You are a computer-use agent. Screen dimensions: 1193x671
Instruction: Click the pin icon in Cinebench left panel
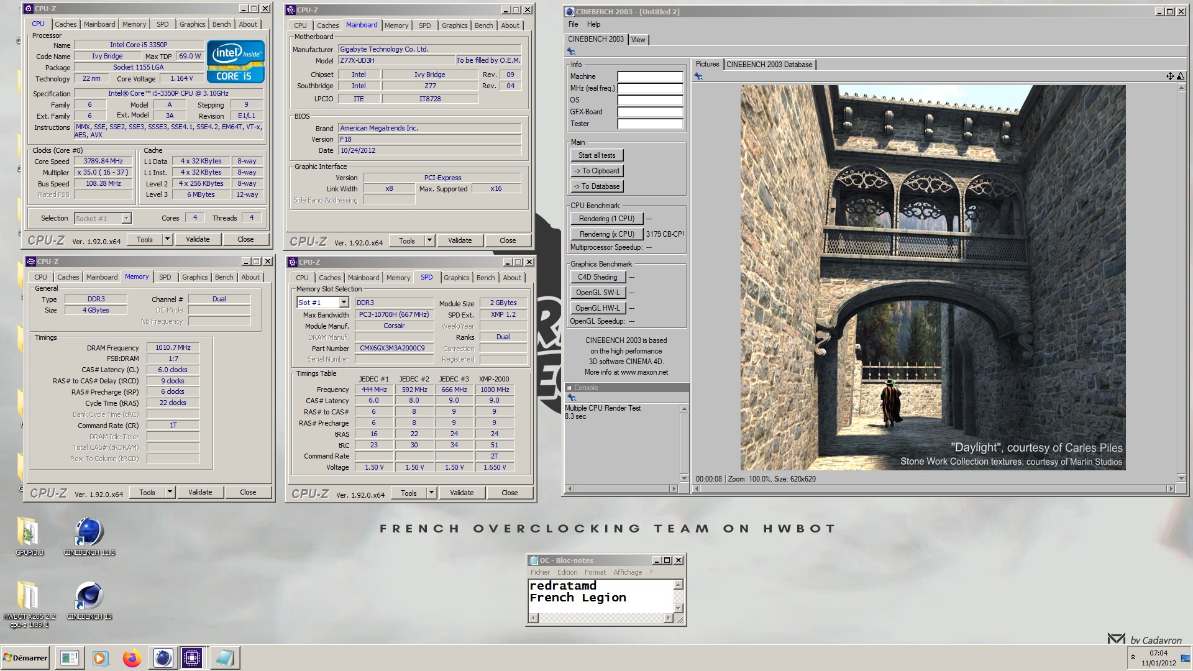(x=571, y=52)
